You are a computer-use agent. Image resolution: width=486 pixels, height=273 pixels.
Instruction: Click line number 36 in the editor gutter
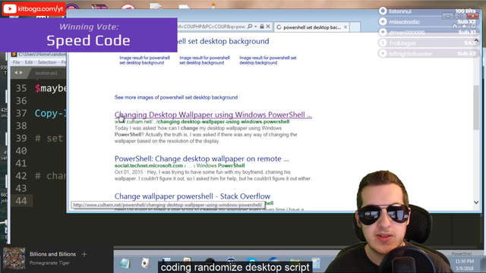coord(21,101)
